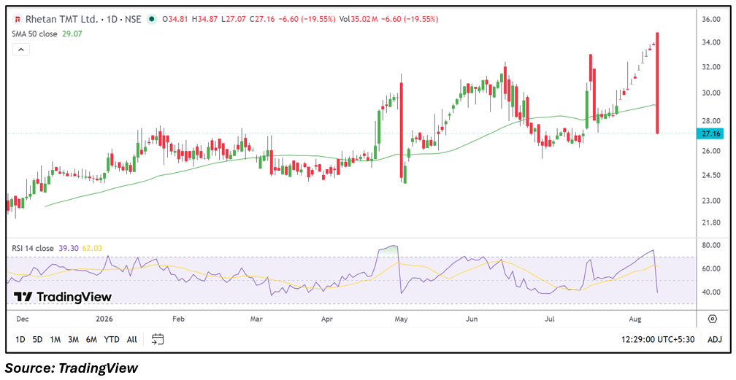Open chart settings gear icon
736x380 pixels.
pyautogui.click(x=713, y=319)
